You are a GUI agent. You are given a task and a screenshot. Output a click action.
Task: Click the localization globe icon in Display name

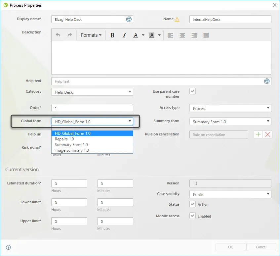pos(129,19)
